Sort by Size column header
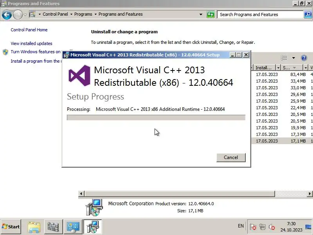The height and width of the screenshot is (235, 313). click(292, 68)
